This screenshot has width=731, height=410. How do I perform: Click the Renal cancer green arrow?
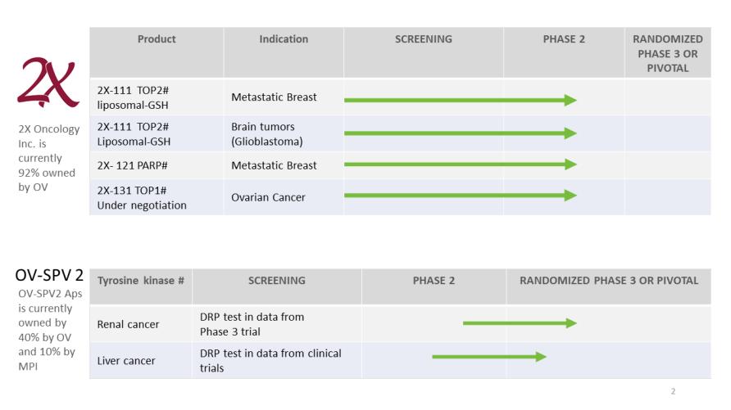coord(520,323)
